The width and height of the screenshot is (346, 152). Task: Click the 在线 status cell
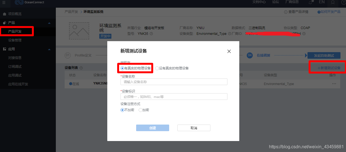[x=74, y=84]
